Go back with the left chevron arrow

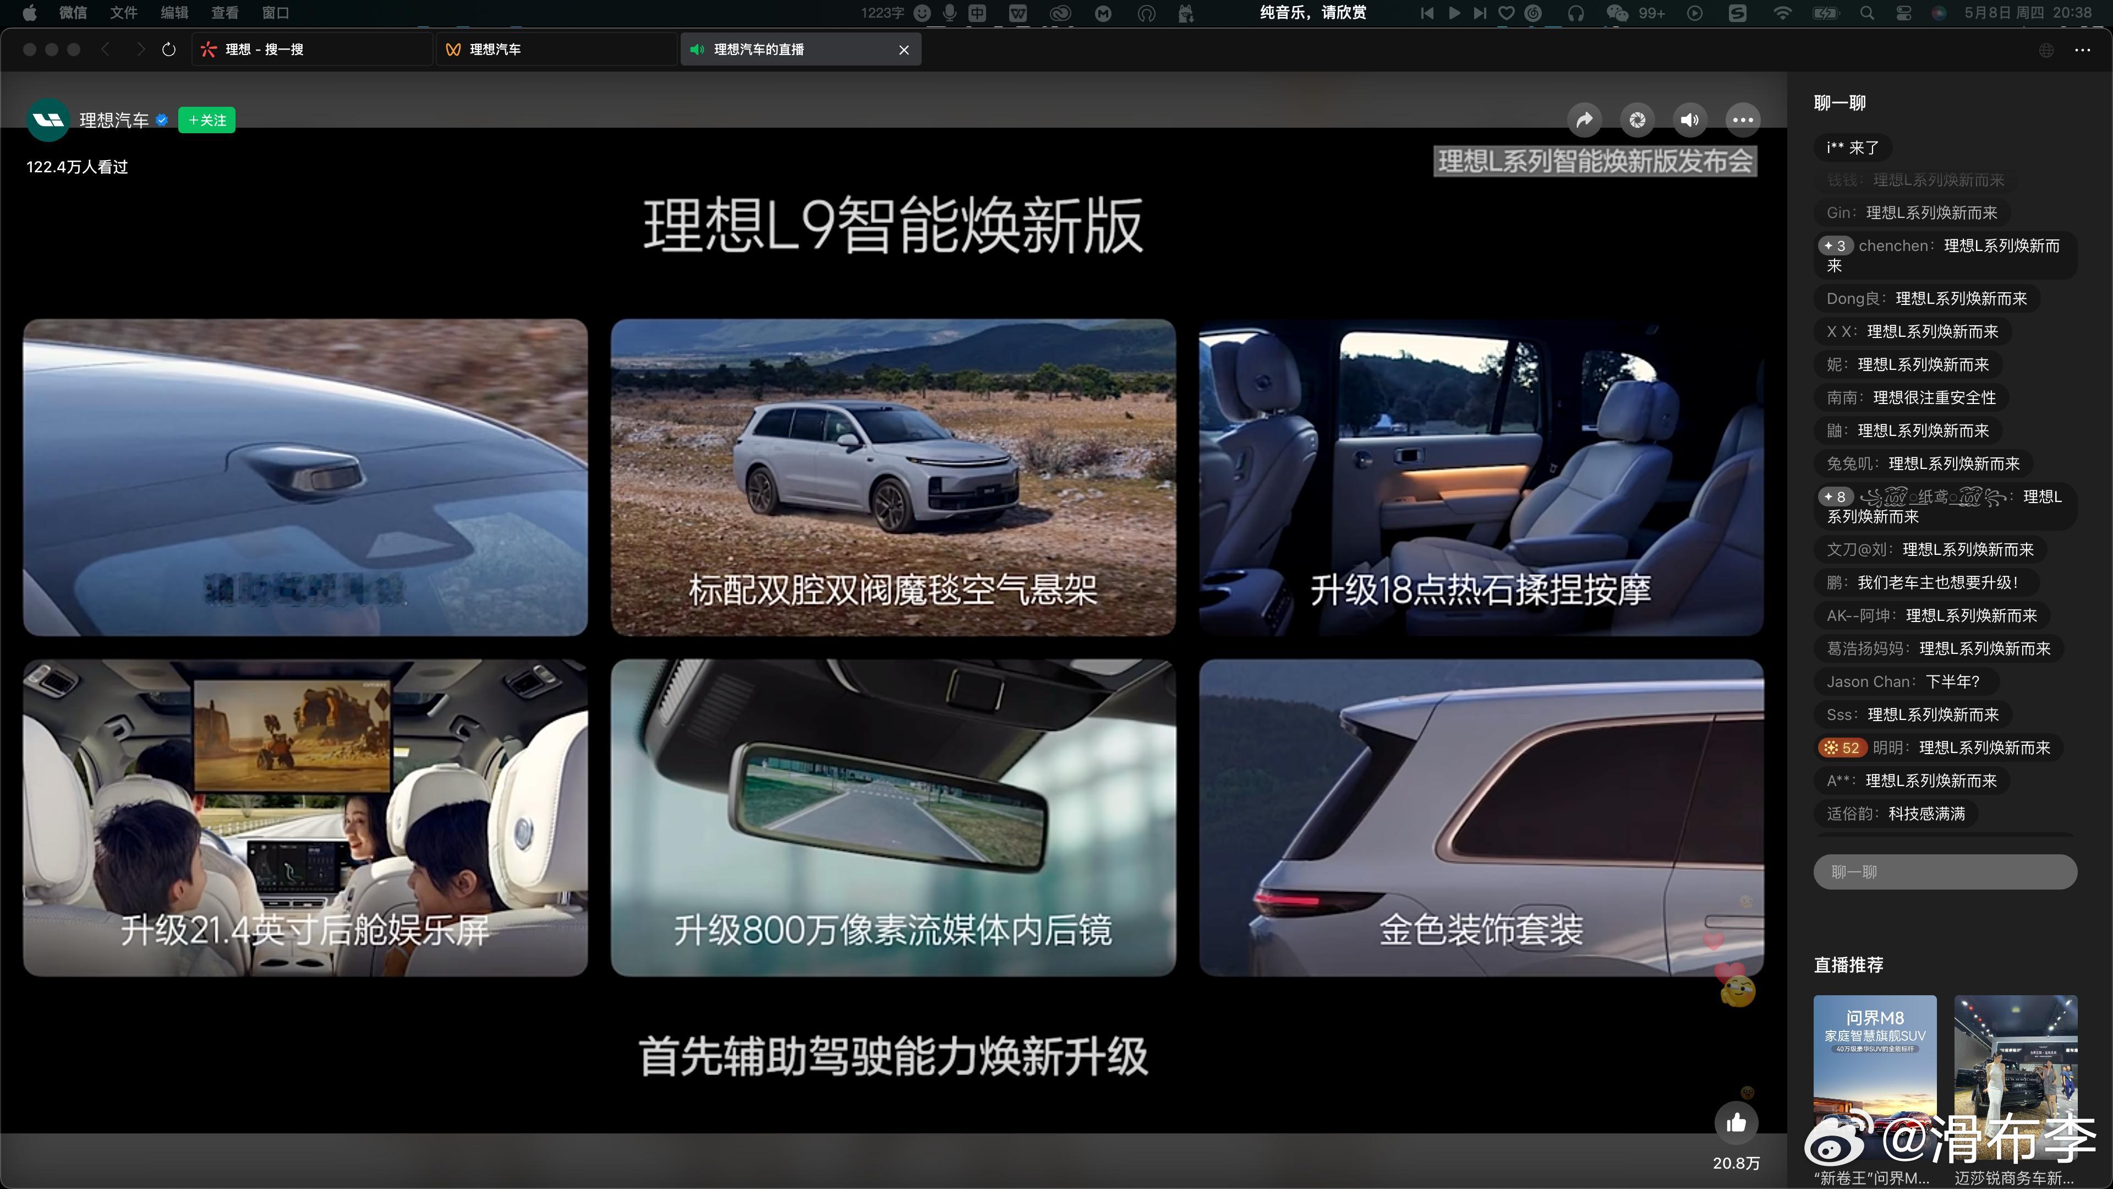pyautogui.click(x=105, y=49)
